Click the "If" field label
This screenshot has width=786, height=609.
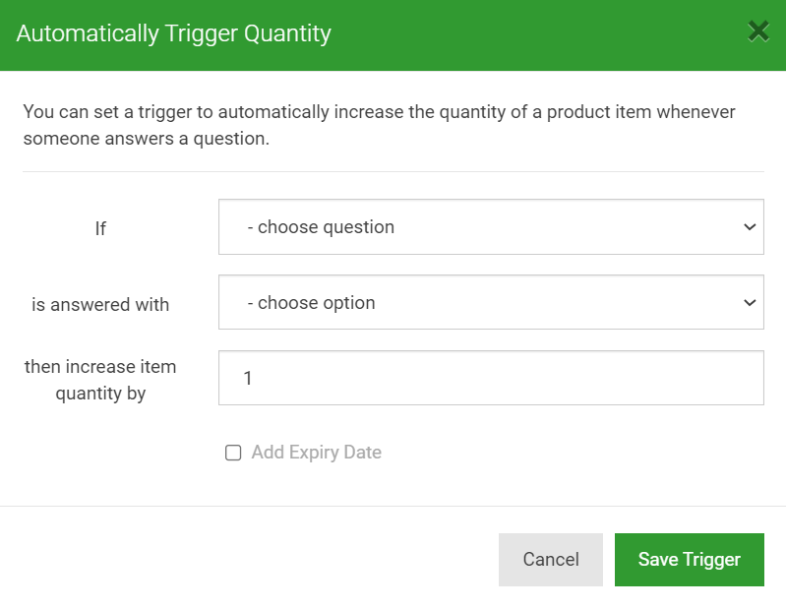click(100, 228)
